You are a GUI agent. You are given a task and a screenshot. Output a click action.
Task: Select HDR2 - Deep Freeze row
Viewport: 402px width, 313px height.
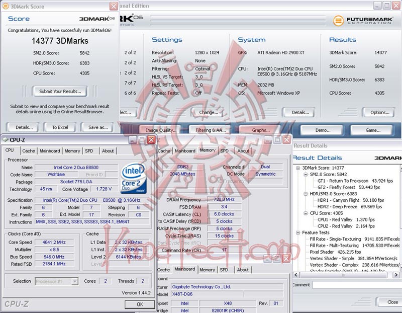pyautogui.click(x=350, y=207)
